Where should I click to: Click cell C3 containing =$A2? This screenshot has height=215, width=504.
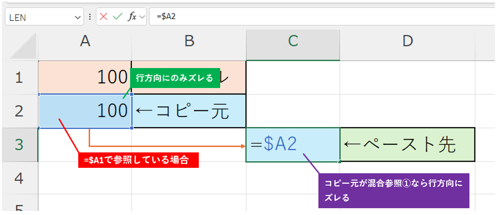click(292, 145)
